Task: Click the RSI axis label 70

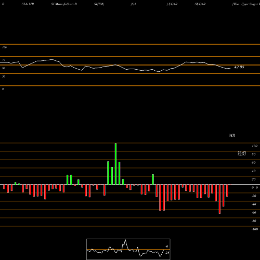Action: pyautogui.click(x=4, y=60)
